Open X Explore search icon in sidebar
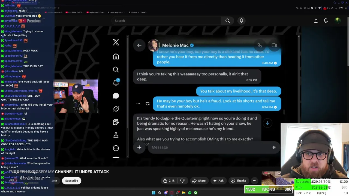 [x=116, y=69]
